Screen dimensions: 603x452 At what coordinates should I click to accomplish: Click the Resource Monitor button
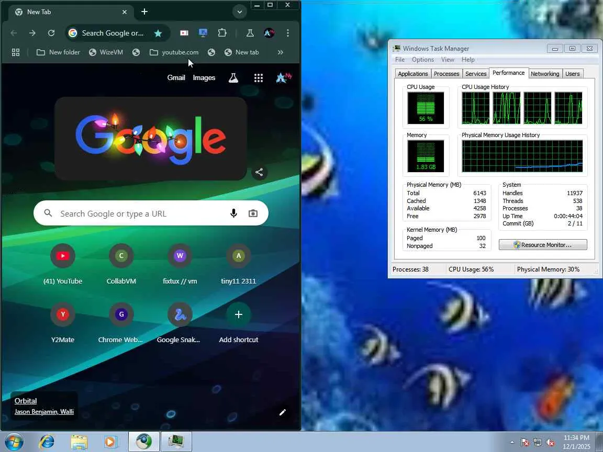tap(543, 245)
